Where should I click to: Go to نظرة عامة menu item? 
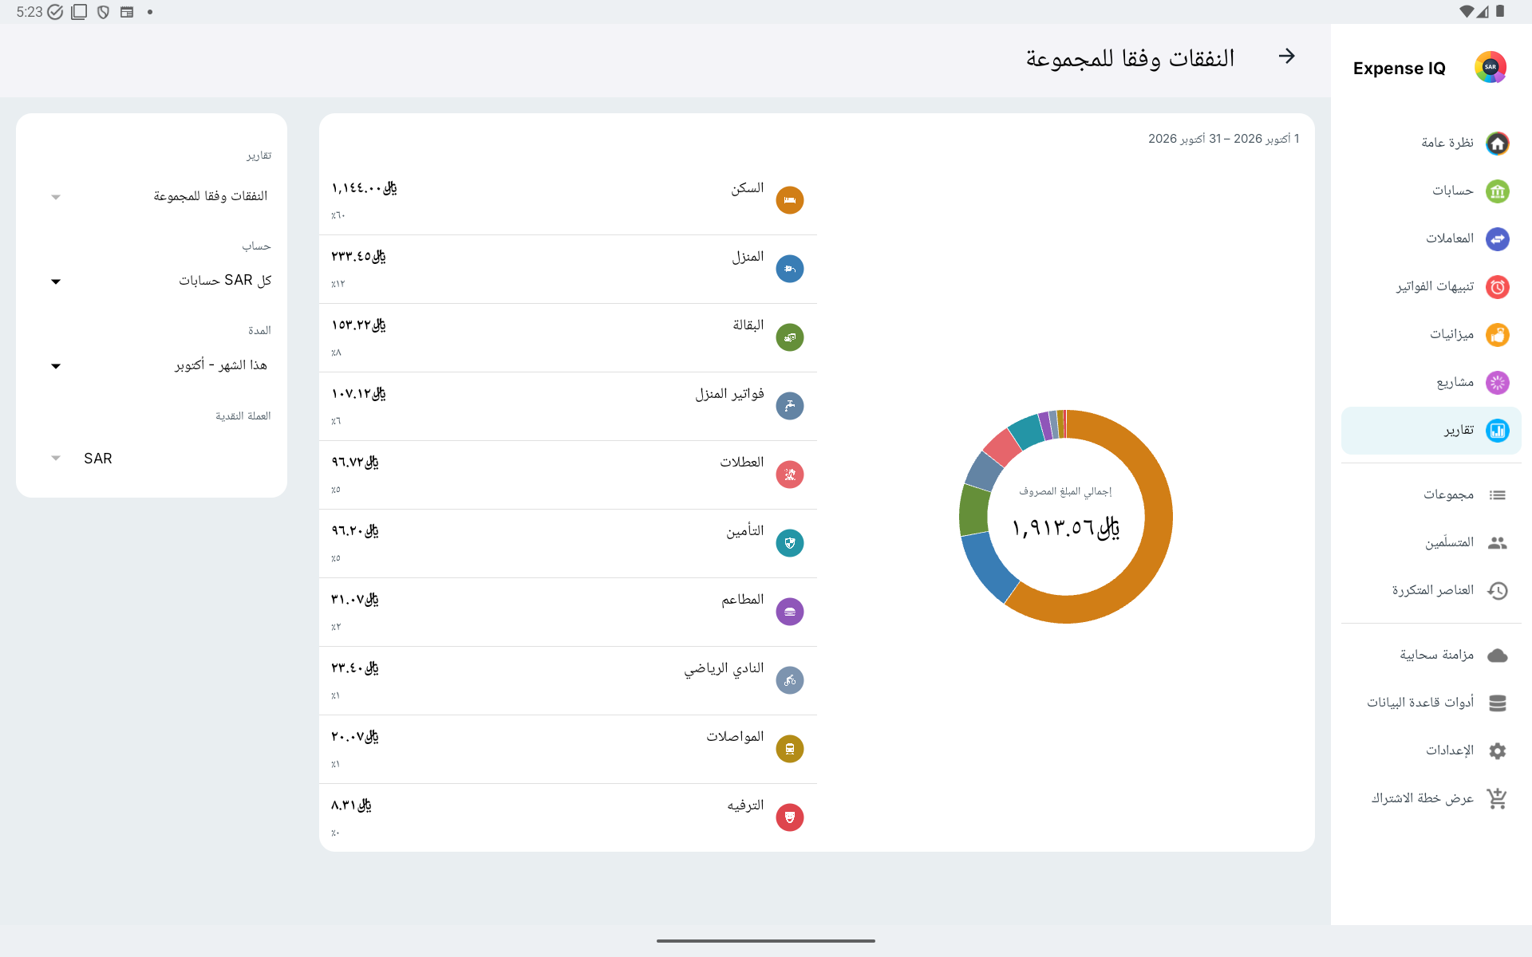(x=1431, y=144)
